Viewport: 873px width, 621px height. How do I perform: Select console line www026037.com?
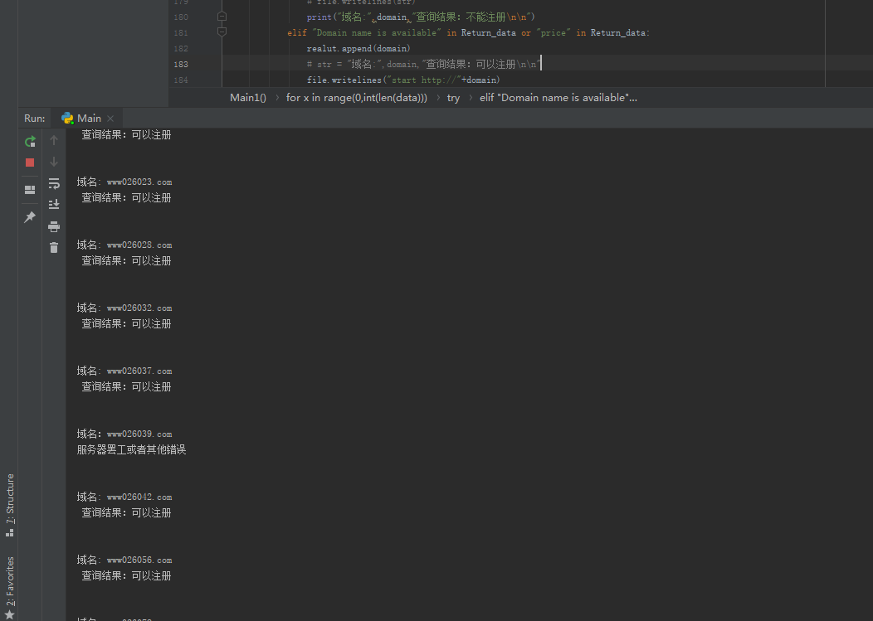[x=124, y=371]
